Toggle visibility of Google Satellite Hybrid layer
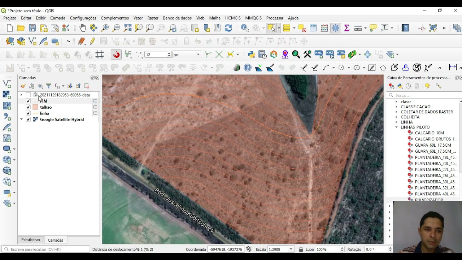462x260 pixels. coord(28,120)
